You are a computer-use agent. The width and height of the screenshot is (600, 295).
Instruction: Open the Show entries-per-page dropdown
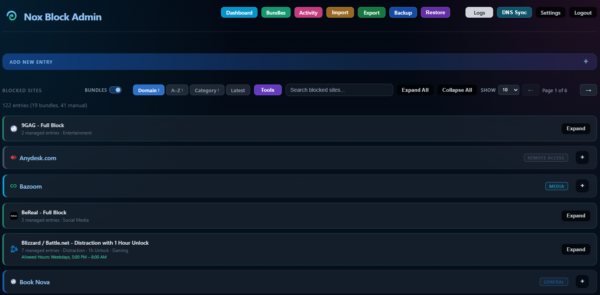pyautogui.click(x=509, y=90)
